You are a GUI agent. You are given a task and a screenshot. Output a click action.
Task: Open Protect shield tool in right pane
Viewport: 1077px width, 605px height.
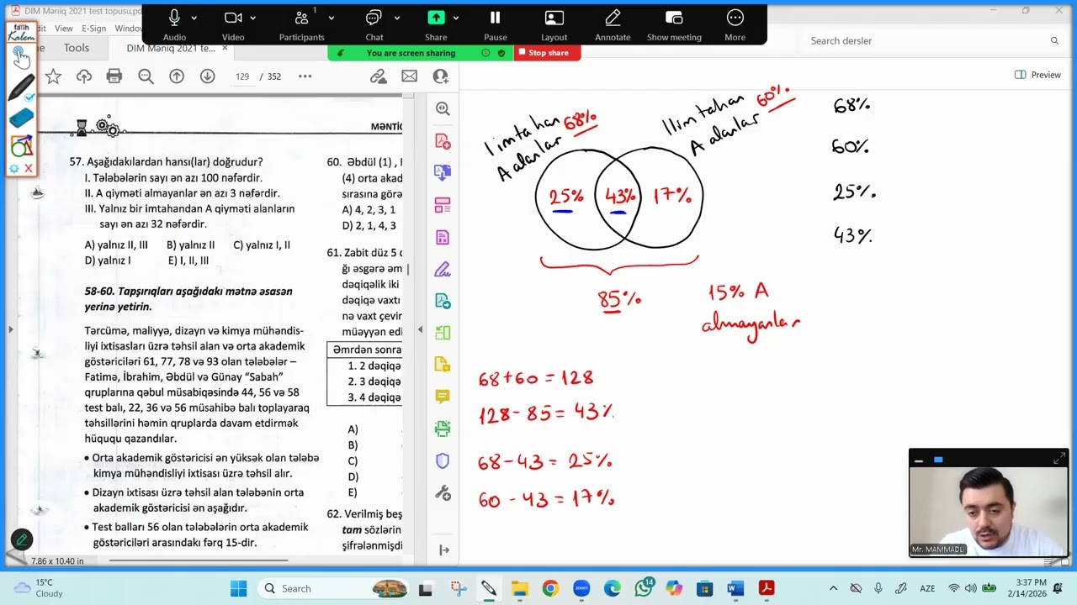(443, 460)
